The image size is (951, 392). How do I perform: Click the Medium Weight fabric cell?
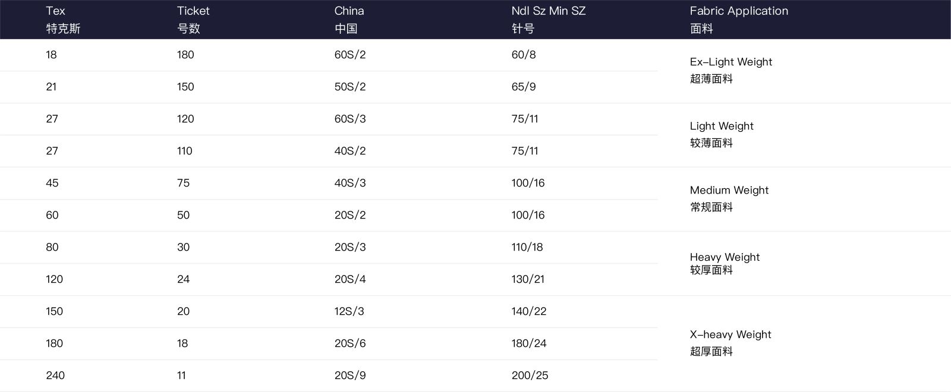729,198
